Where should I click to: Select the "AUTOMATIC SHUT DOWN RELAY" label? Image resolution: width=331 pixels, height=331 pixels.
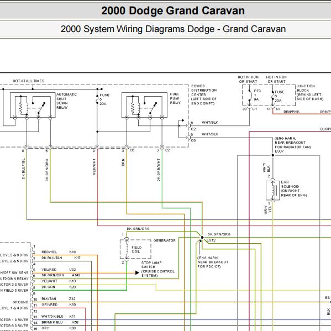tap(66, 101)
